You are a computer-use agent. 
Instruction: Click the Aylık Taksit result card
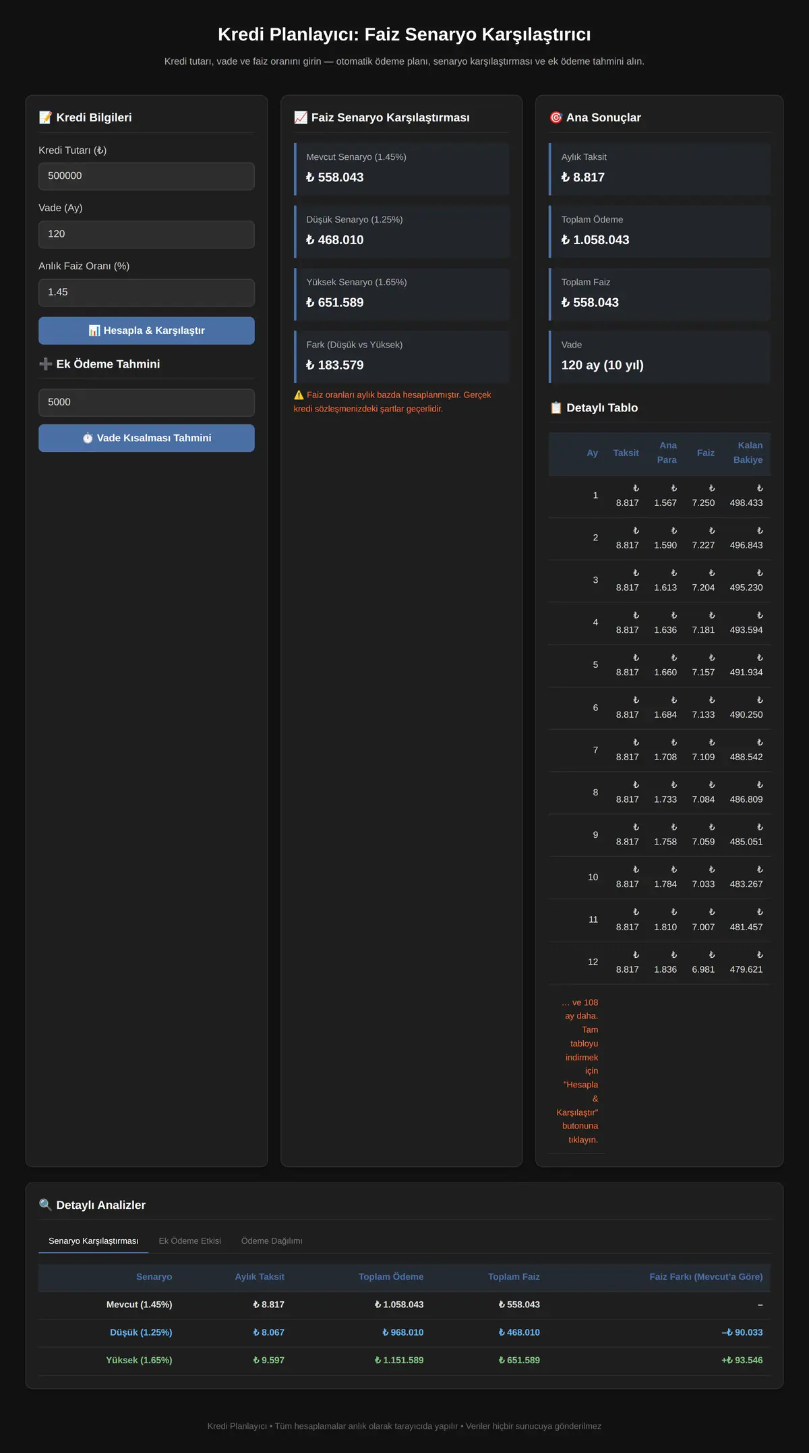pos(659,169)
